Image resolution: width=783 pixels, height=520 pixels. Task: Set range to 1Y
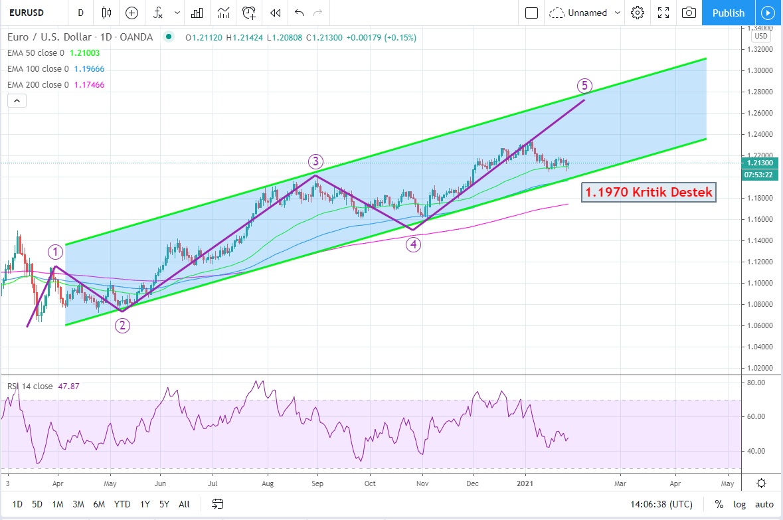pos(145,504)
